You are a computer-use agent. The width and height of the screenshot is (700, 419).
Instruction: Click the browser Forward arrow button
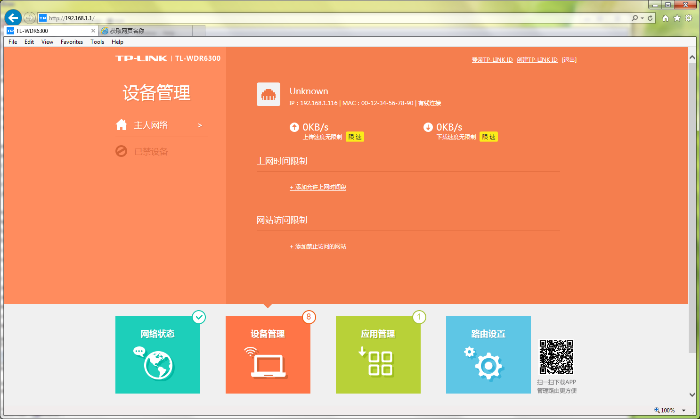(29, 18)
